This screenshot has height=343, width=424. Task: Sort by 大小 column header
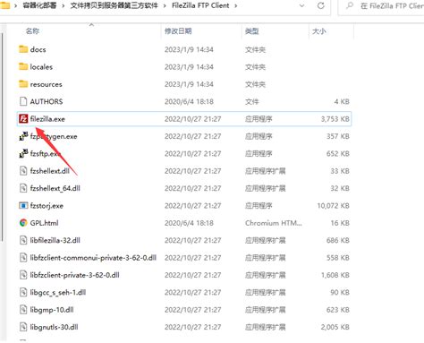click(x=319, y=30)
